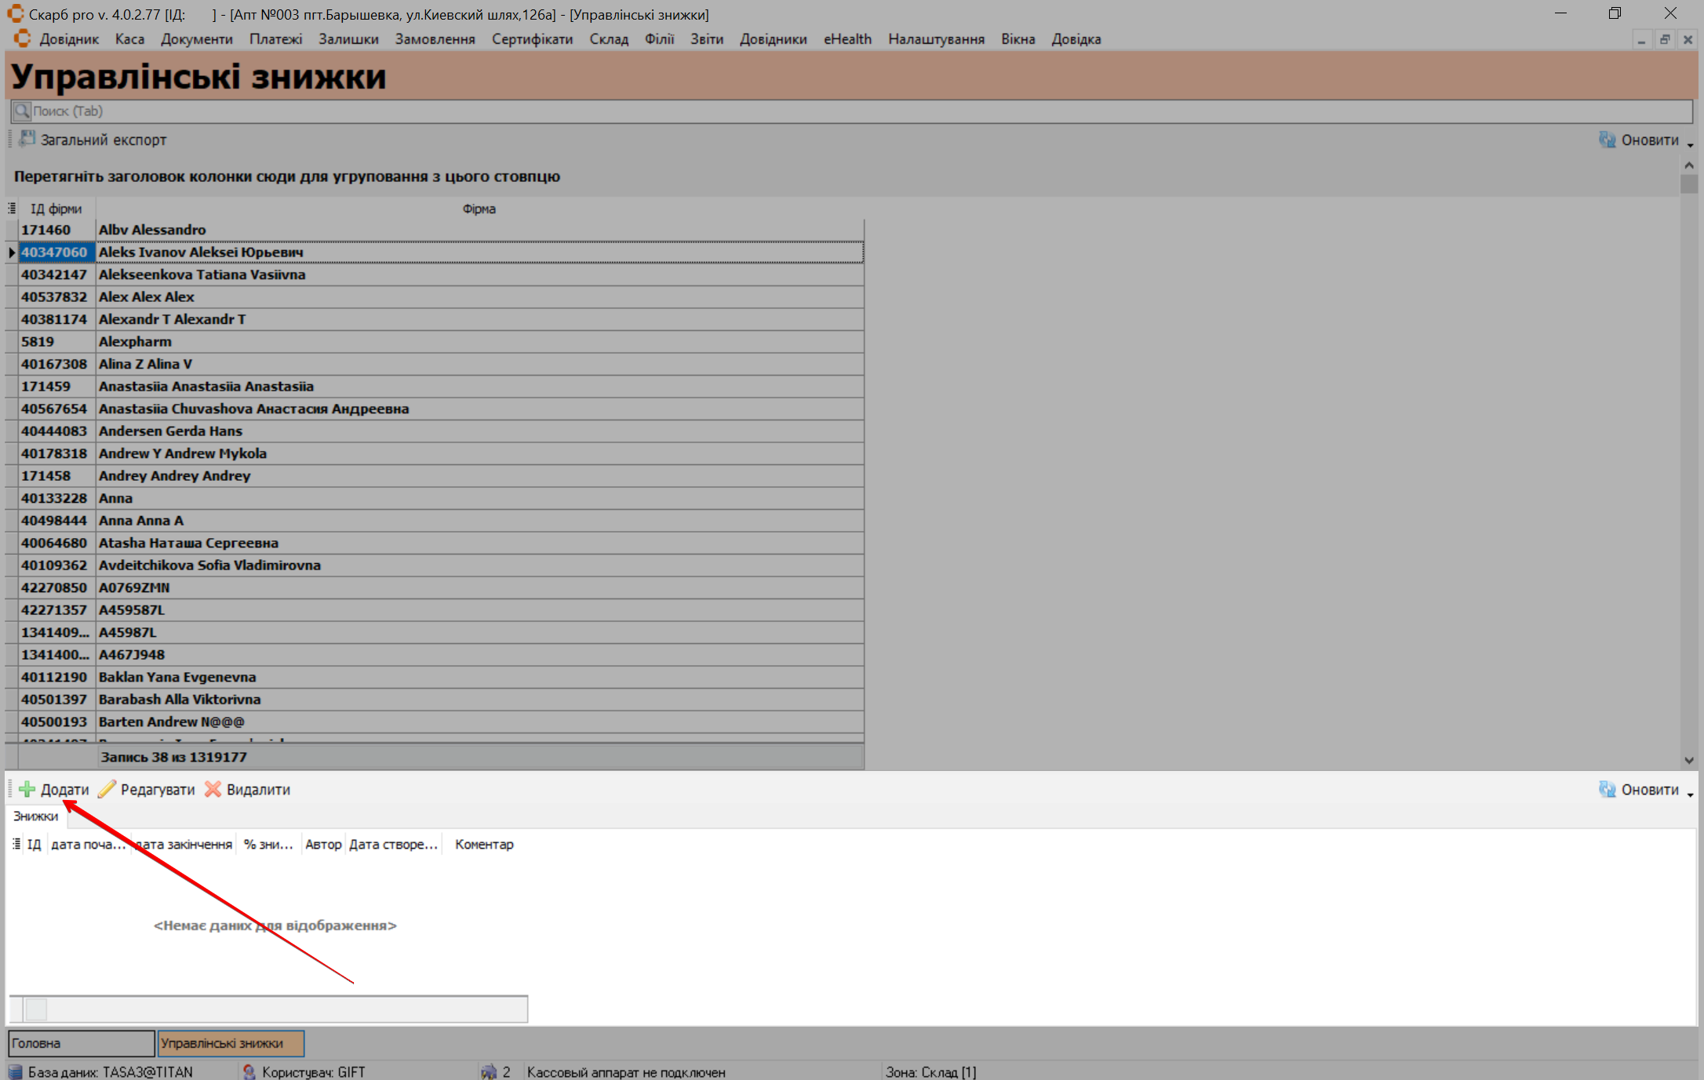The image size is (1704, 1080).
Task: Click the firm grid column chooser icon
Action: (12, 209)
